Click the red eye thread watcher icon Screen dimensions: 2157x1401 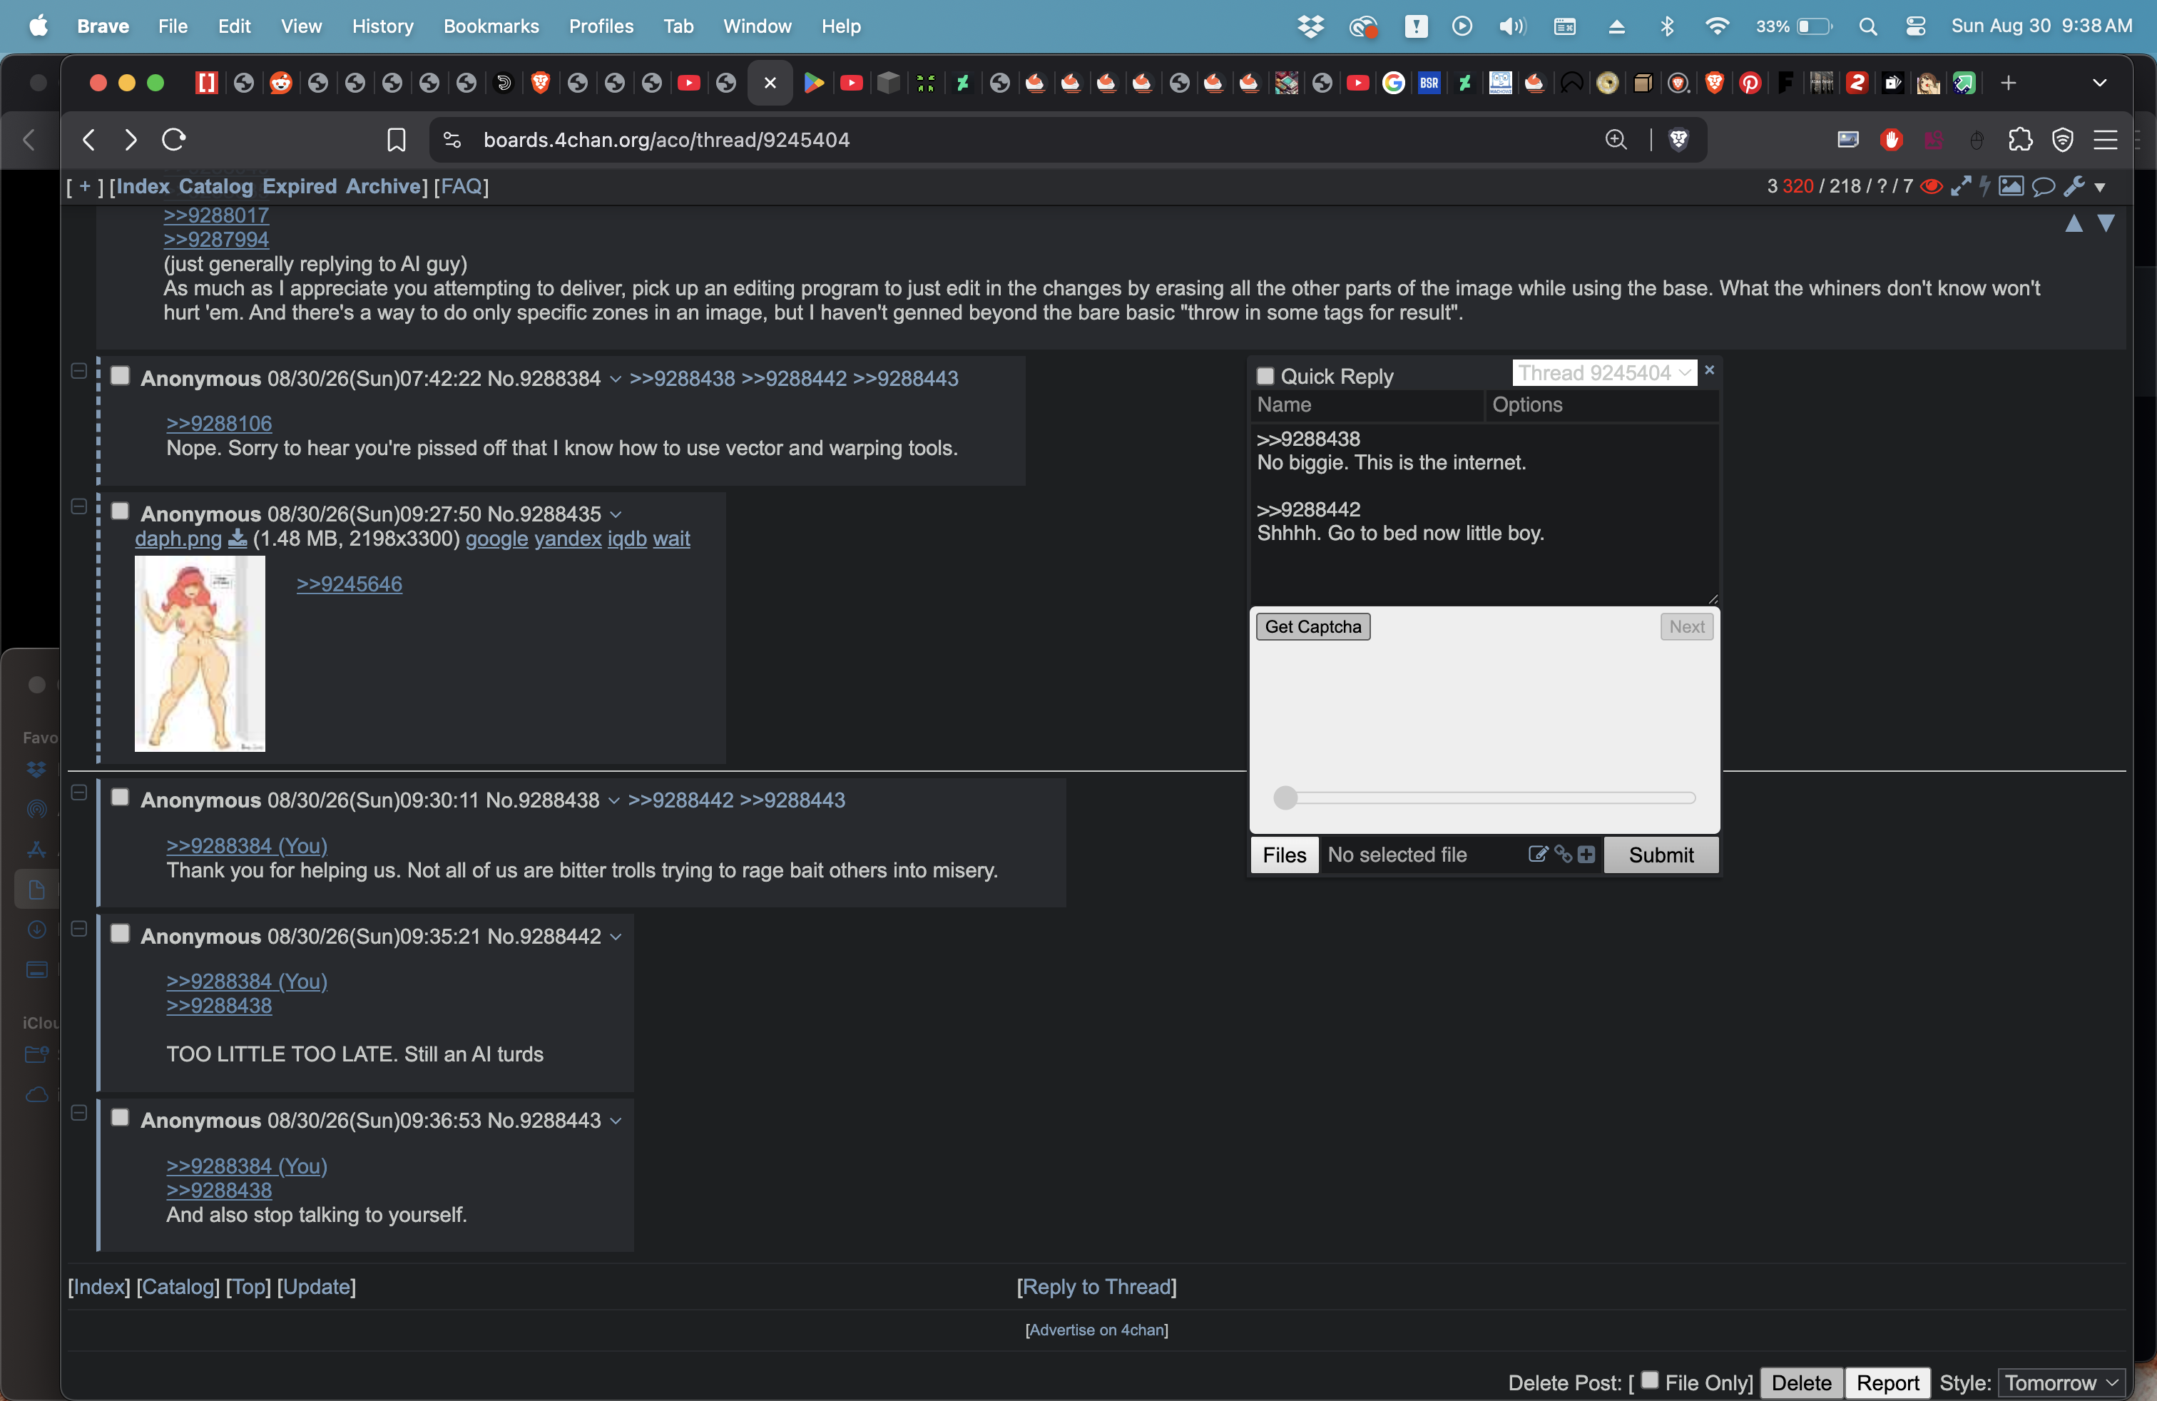[x=1932, y=187]
